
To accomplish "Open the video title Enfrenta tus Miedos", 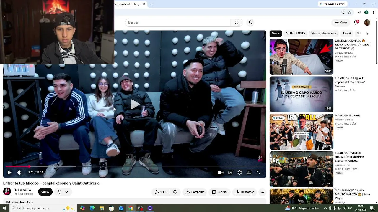I will 51,183.
